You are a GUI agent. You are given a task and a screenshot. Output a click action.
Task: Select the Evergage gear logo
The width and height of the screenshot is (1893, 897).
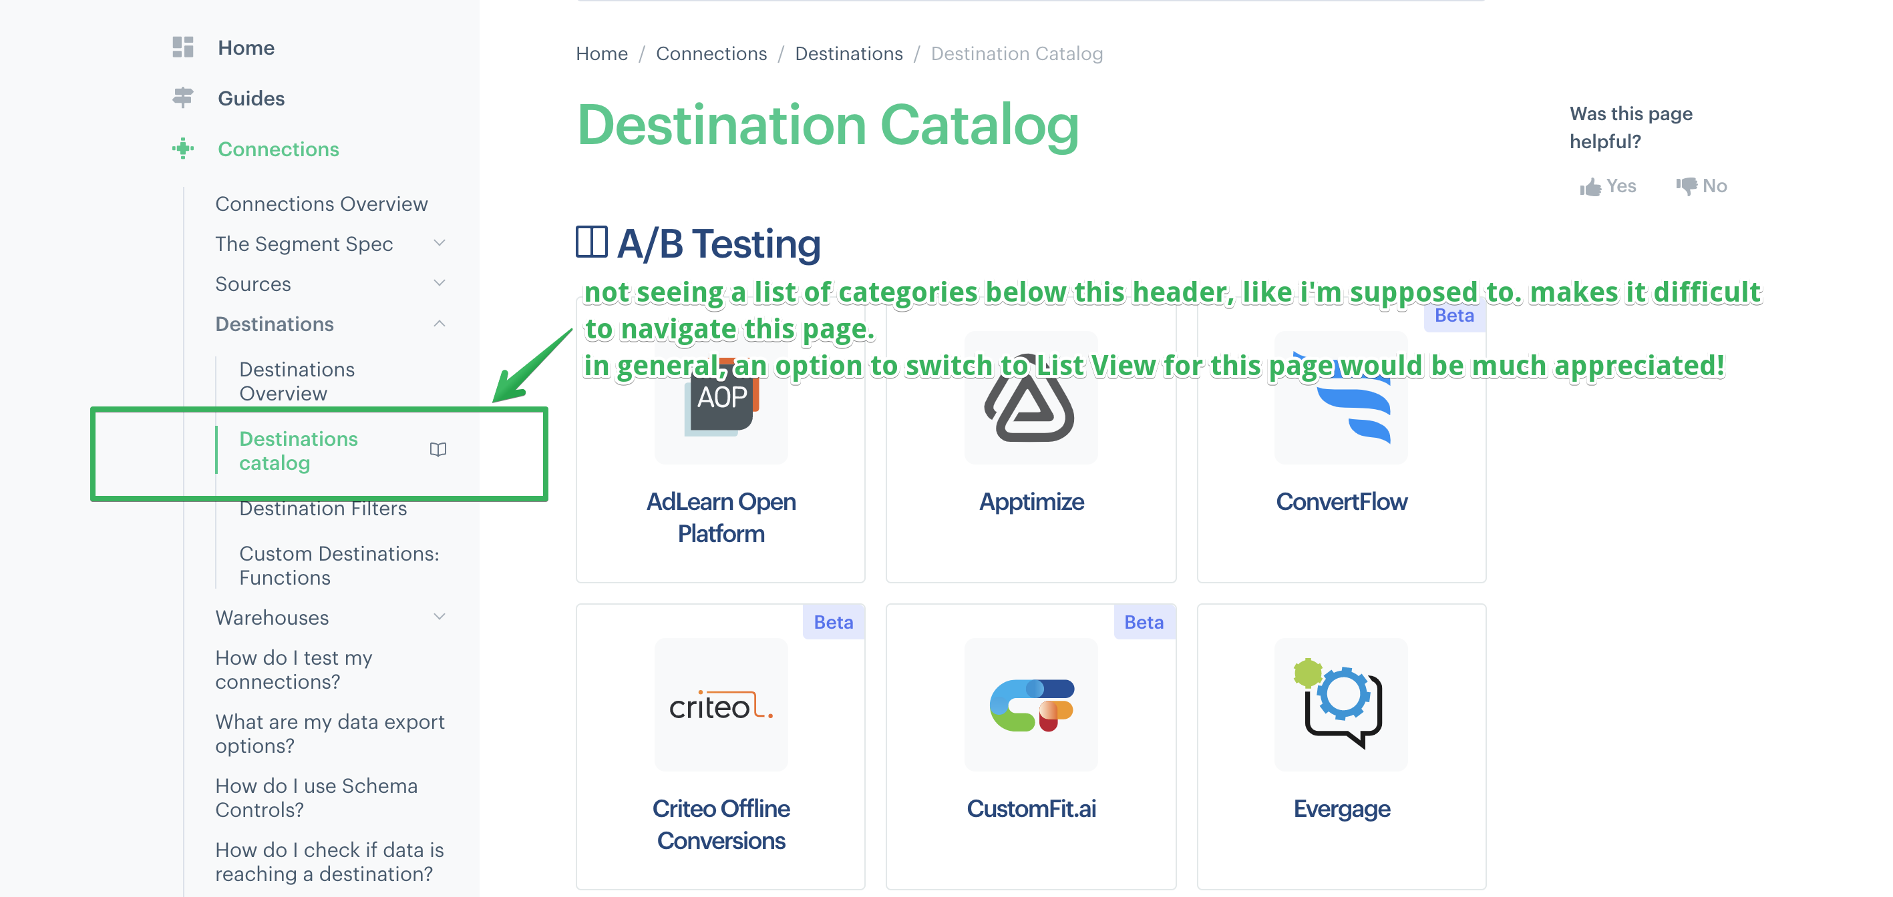click(x=1341, y=705)
